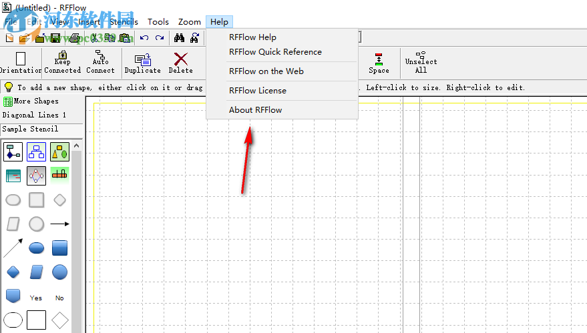Click the Redo arrow icon
Viewport: 587px width, 333px height.
[160, 38]
